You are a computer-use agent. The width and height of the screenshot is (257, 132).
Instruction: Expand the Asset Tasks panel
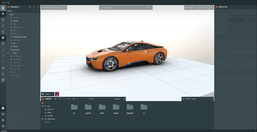pyautogui.click(x=197, y=99)
